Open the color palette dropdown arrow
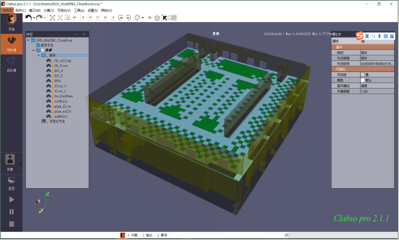The height and width of the screenshot is (240, 399). [x=142, y=18]
